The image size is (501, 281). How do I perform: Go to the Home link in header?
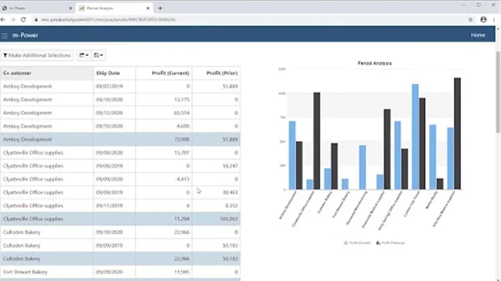(478, 35)
